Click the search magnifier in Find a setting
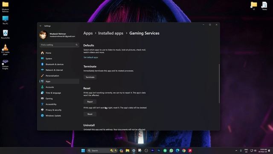 click(77, 45)
